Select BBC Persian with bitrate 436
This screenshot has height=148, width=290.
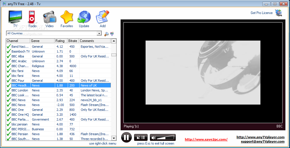tap(59, 134)
